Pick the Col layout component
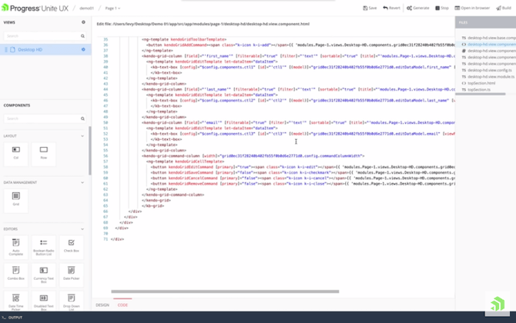 tap(16, 154)
